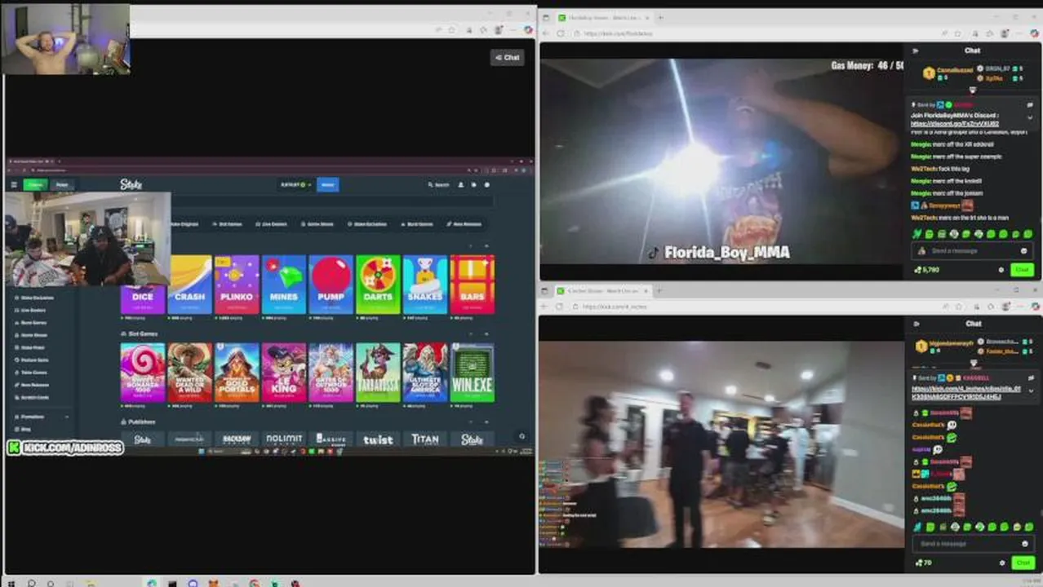
Task: Click green Chat send button, top chat
Action: click(x=1023, y=269)
